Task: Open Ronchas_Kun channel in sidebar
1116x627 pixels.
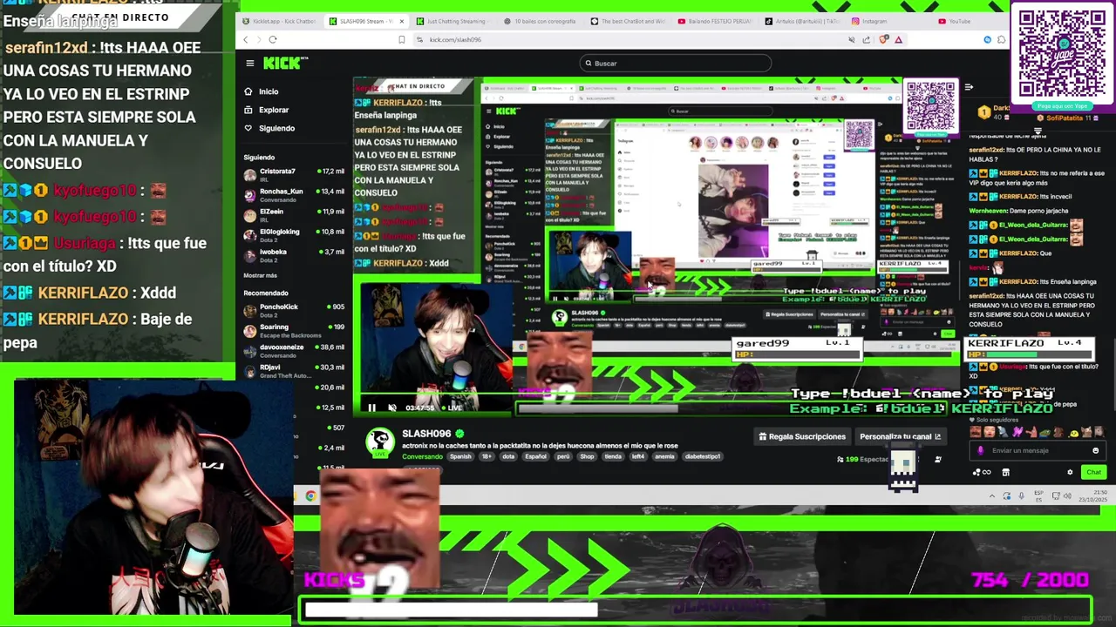Action: point(295,194)
